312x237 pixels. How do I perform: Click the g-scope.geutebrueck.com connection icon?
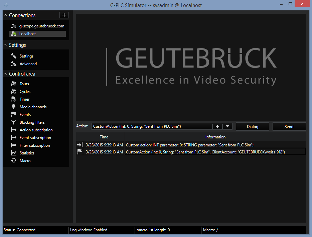tap(13, 26)
